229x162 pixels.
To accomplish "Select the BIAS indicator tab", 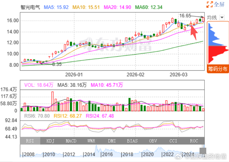I will point(132,141).
